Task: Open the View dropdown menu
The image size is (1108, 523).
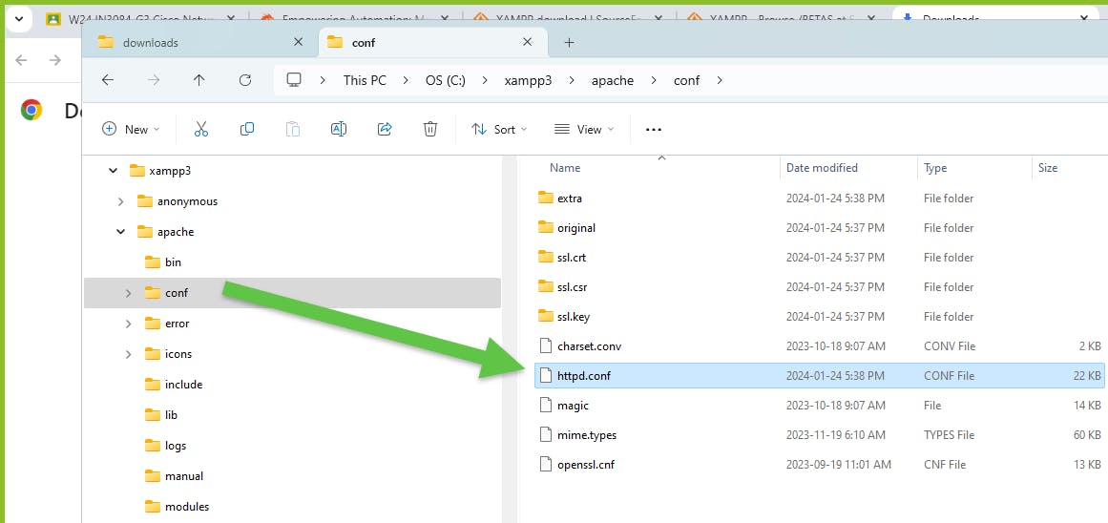Action: (x=584, y=129)
